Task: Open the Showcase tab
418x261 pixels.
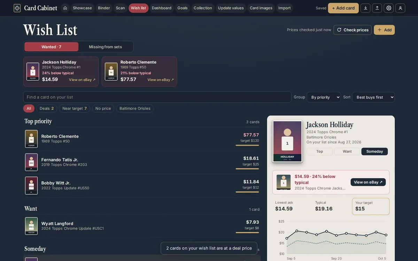Action: [82, 8]
